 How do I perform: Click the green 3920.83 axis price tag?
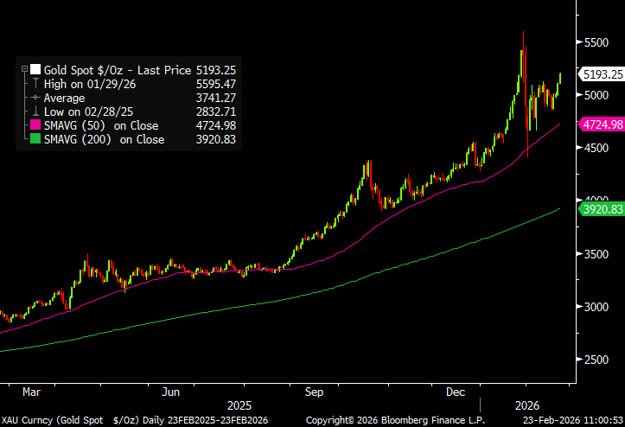point(603,209)
